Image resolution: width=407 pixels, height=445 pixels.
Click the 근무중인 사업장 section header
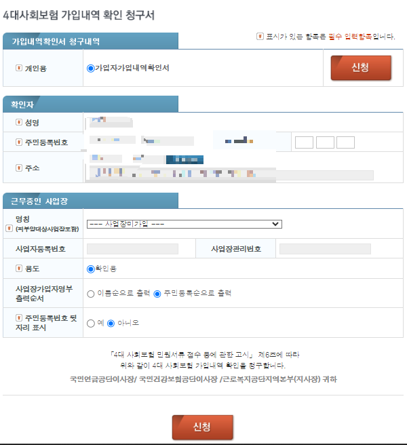pyautogui.click(x=90, y=201)
